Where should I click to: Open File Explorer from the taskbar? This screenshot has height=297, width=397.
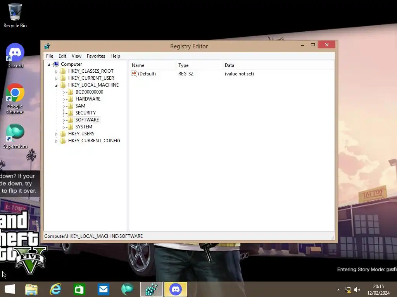coord(31,289)
